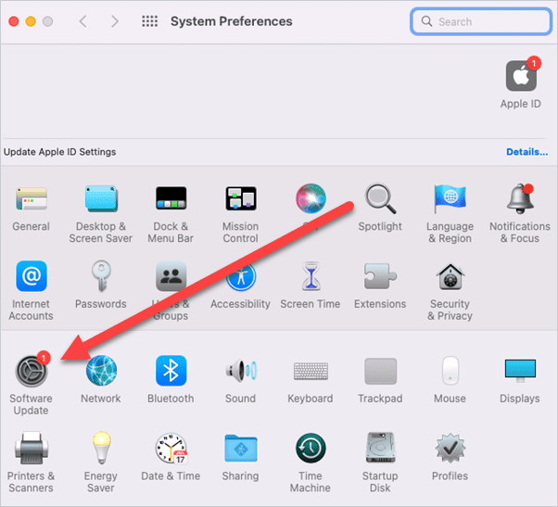Image resolution: width=558 pixels, height=507 pixels.
Task: Open Language & Region settings
Action: point(450,198)
